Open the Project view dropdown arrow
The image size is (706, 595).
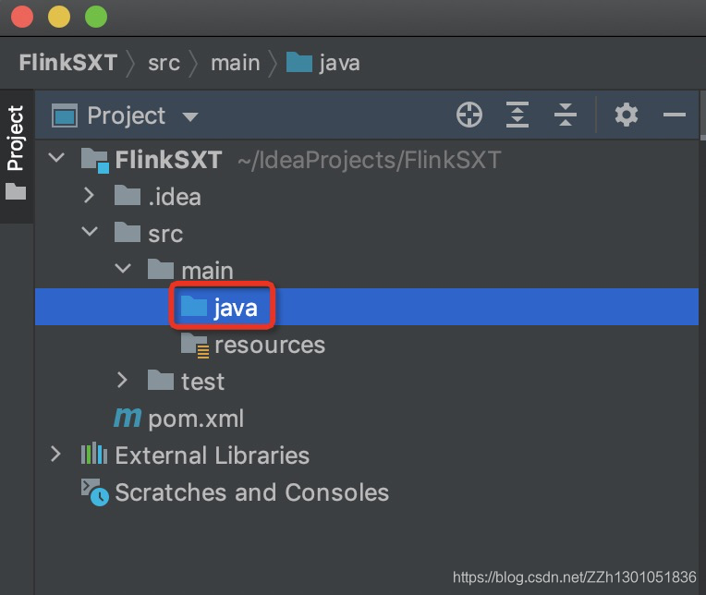(x=190, y=117)
